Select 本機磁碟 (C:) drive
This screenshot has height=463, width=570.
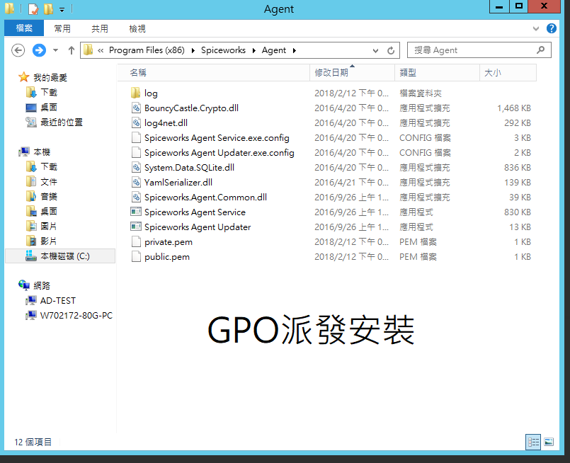point(60,256)
